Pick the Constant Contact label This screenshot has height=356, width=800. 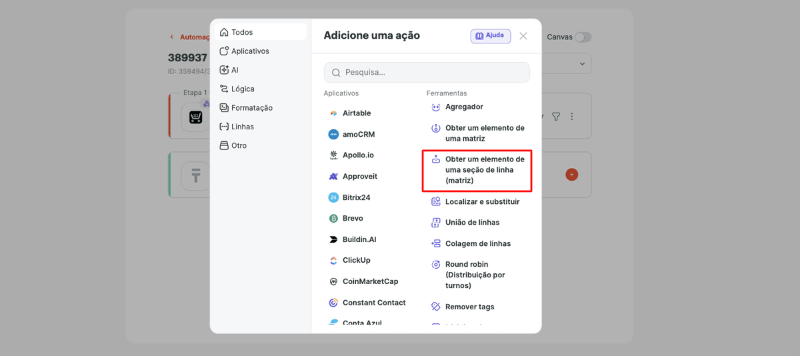point(374,303)
